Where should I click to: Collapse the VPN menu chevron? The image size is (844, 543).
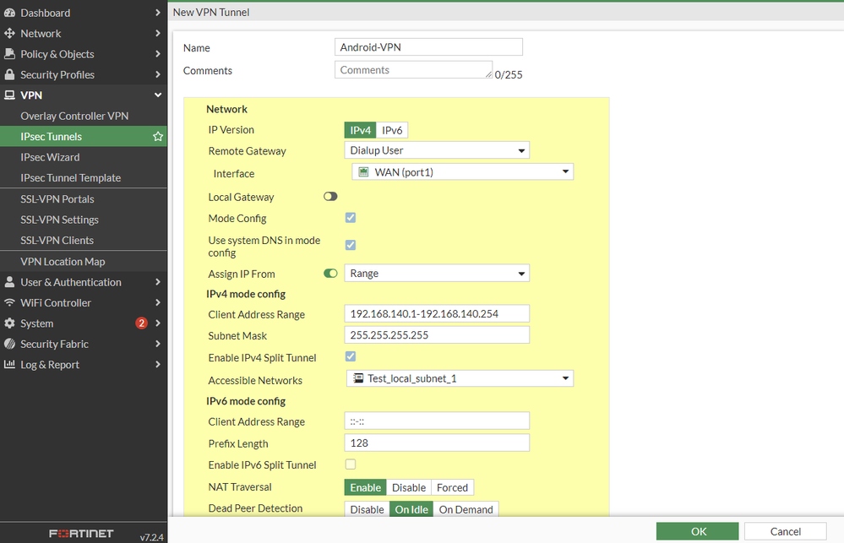click(x=158, y=95)
